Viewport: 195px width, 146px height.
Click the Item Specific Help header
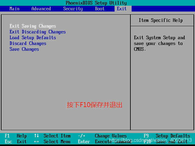161,20
